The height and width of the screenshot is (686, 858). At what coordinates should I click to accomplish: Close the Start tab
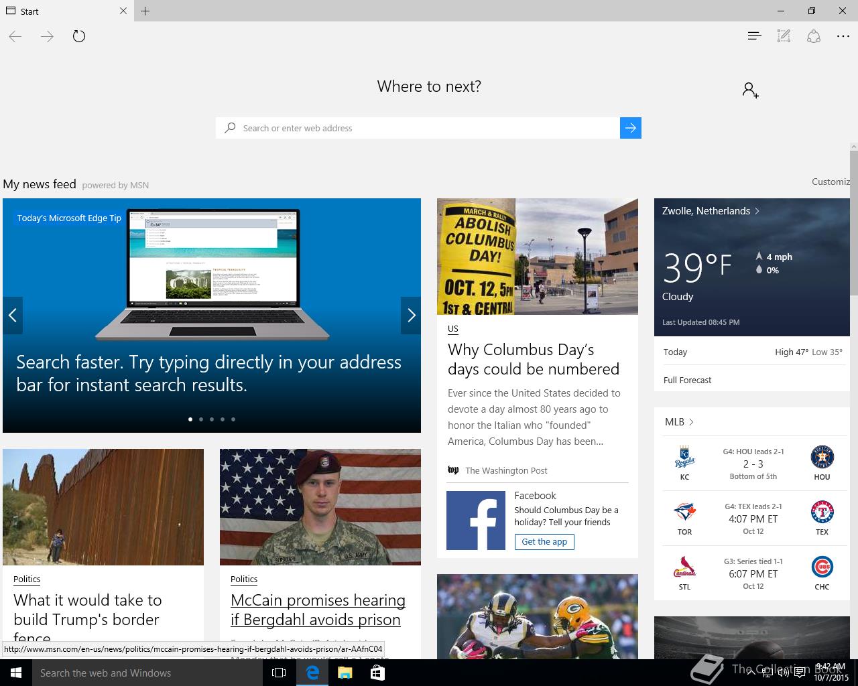click(x=123, y=11)
